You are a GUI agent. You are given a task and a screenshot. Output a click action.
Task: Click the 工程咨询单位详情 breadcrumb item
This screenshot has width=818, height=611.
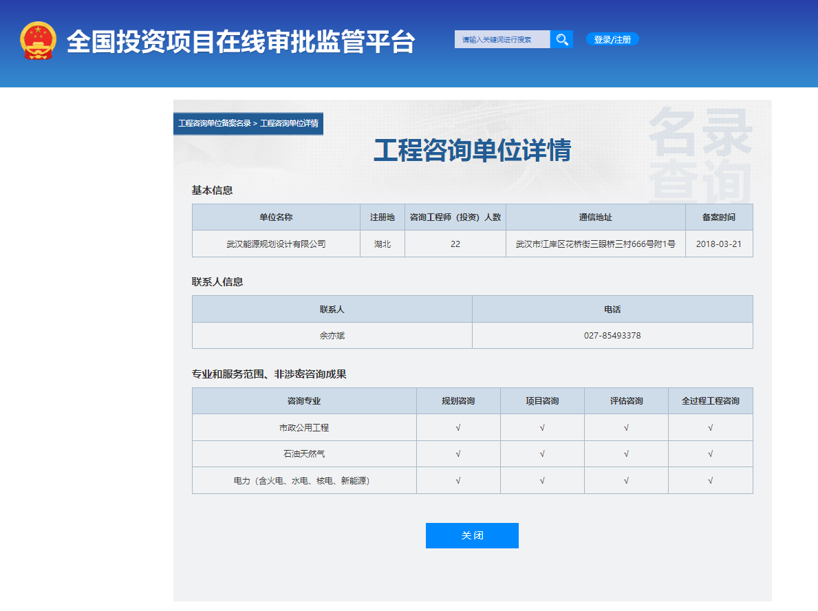(x=289, y=123)
